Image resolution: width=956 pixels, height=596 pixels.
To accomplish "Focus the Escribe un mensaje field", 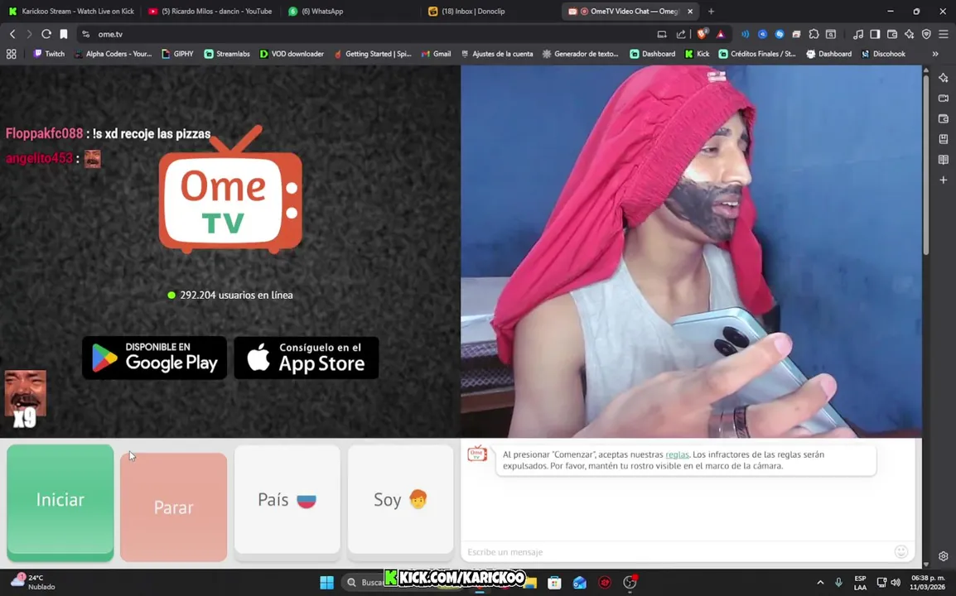I will (x=677, y=552).
